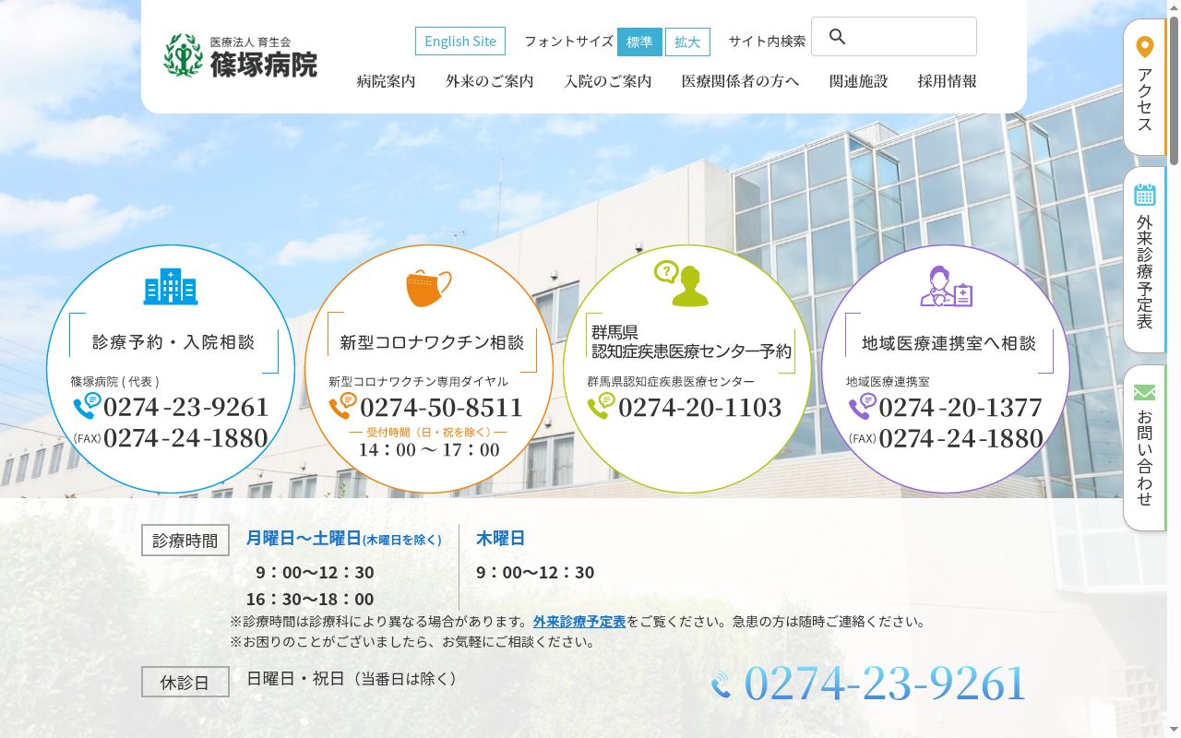This screenshot has width=1181, height=738.
Task: Click the large blue phone icon at bottom
Action: [722, 684]
